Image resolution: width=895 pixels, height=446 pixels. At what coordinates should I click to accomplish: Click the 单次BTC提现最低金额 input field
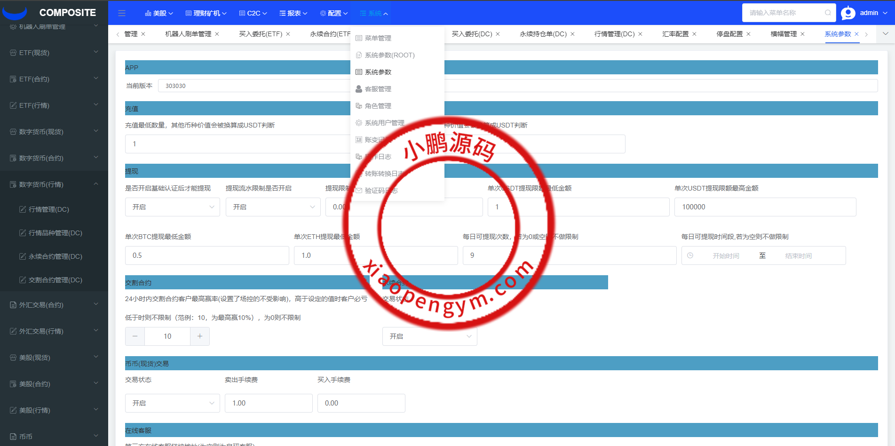coord(207,255)
